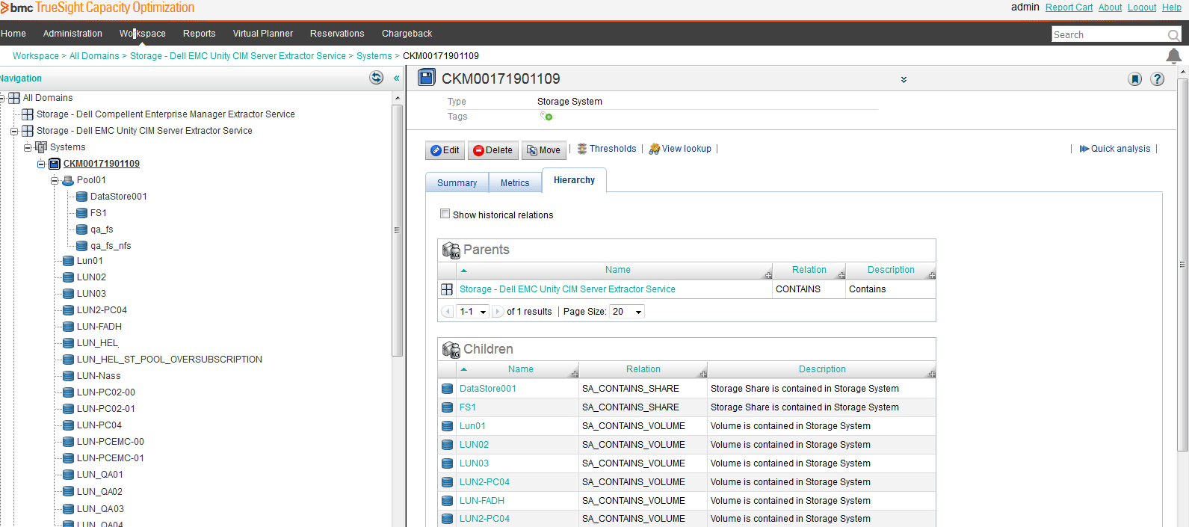
Task: Sort Parents table by Relation column
Action: 809,270
